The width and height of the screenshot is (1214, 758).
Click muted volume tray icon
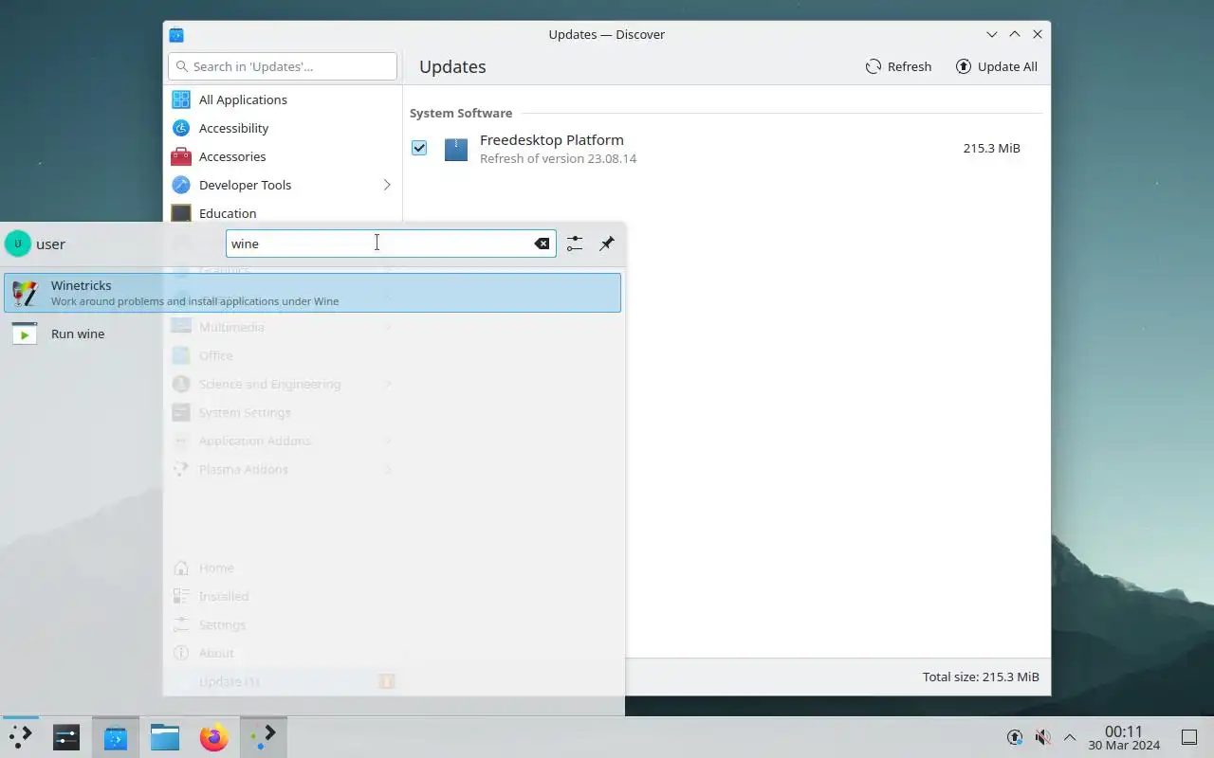(1042, 737)
